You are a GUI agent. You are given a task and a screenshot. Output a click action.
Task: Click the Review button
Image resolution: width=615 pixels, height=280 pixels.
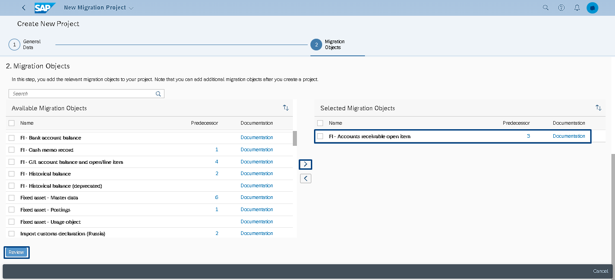click(x=17, y=253)
